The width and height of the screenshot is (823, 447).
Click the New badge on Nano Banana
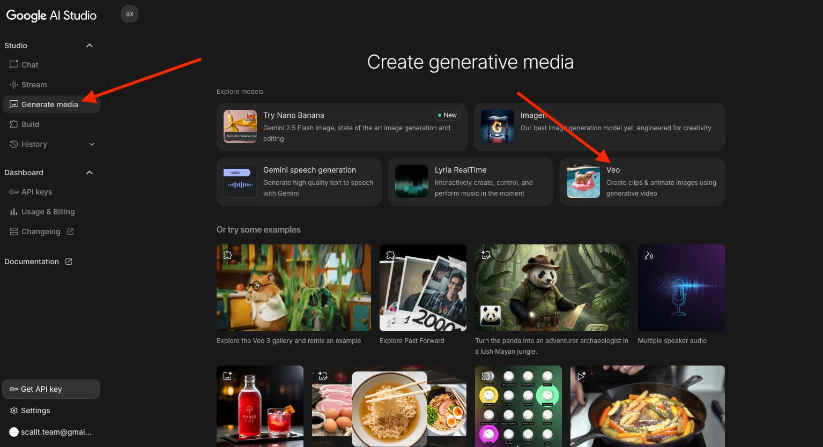tap(447, 115)
